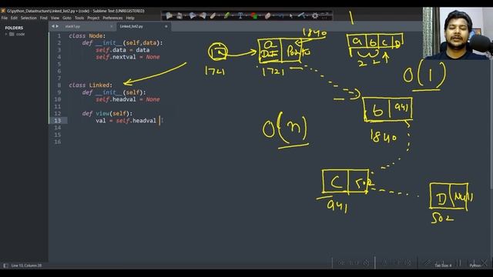Select the text T tool in annotation toolbar
493x277 pixels.
tap(240, 15)
